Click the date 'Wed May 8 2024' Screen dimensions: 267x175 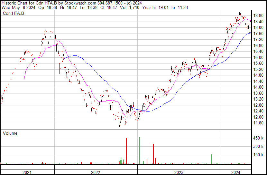[x=18, y=7]
